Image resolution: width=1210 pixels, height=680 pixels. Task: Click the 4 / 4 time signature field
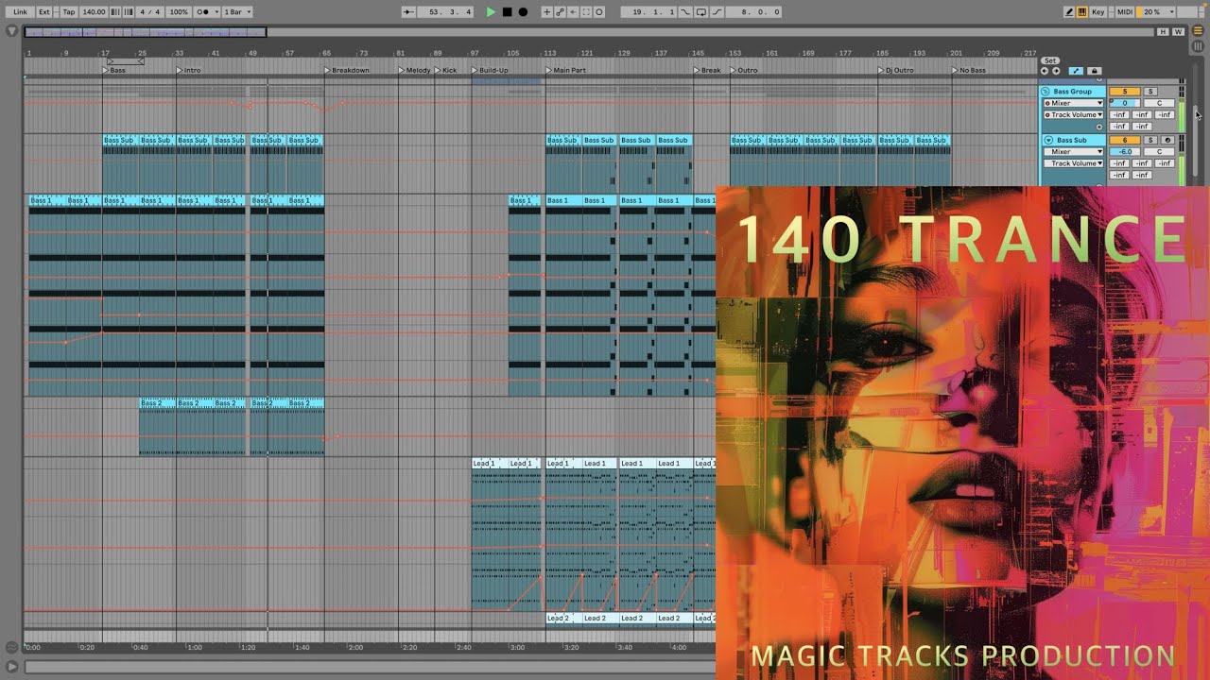tap(149, 12)
